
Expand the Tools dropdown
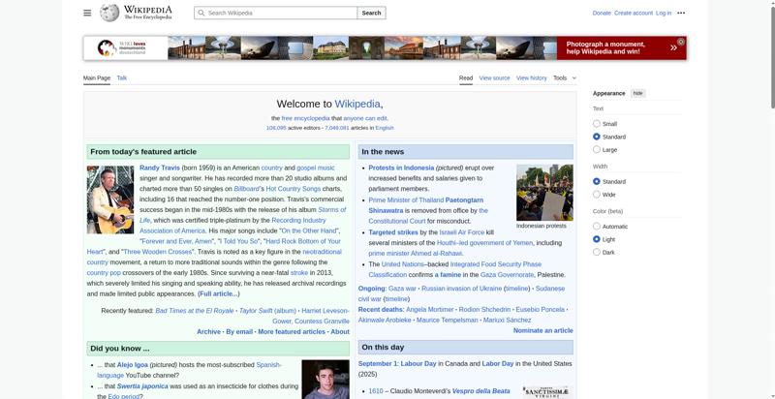click(x=565, y=78)
